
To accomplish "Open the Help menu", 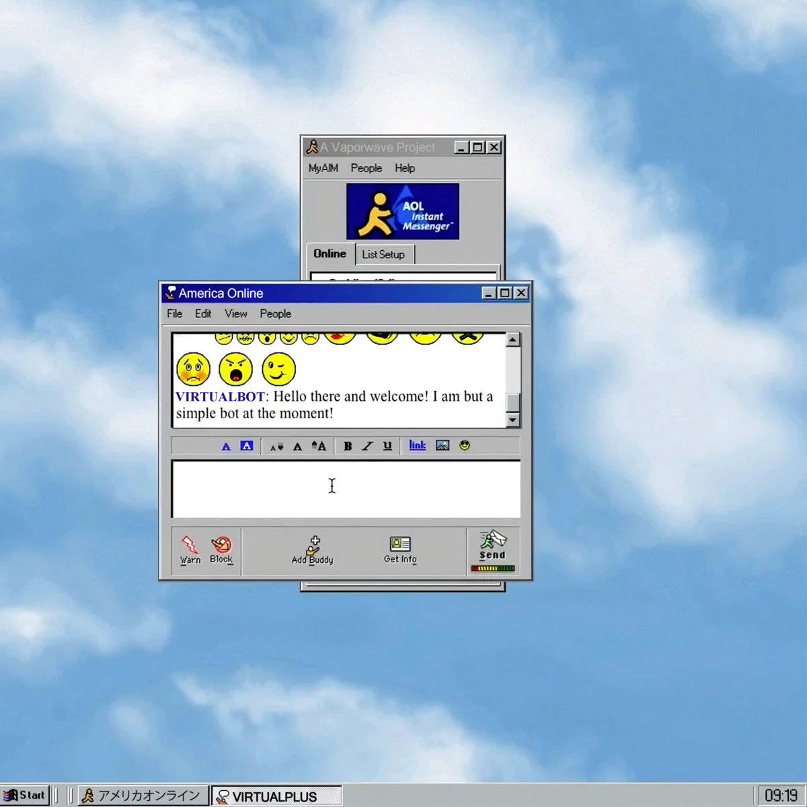I will [x=405, y=168].
